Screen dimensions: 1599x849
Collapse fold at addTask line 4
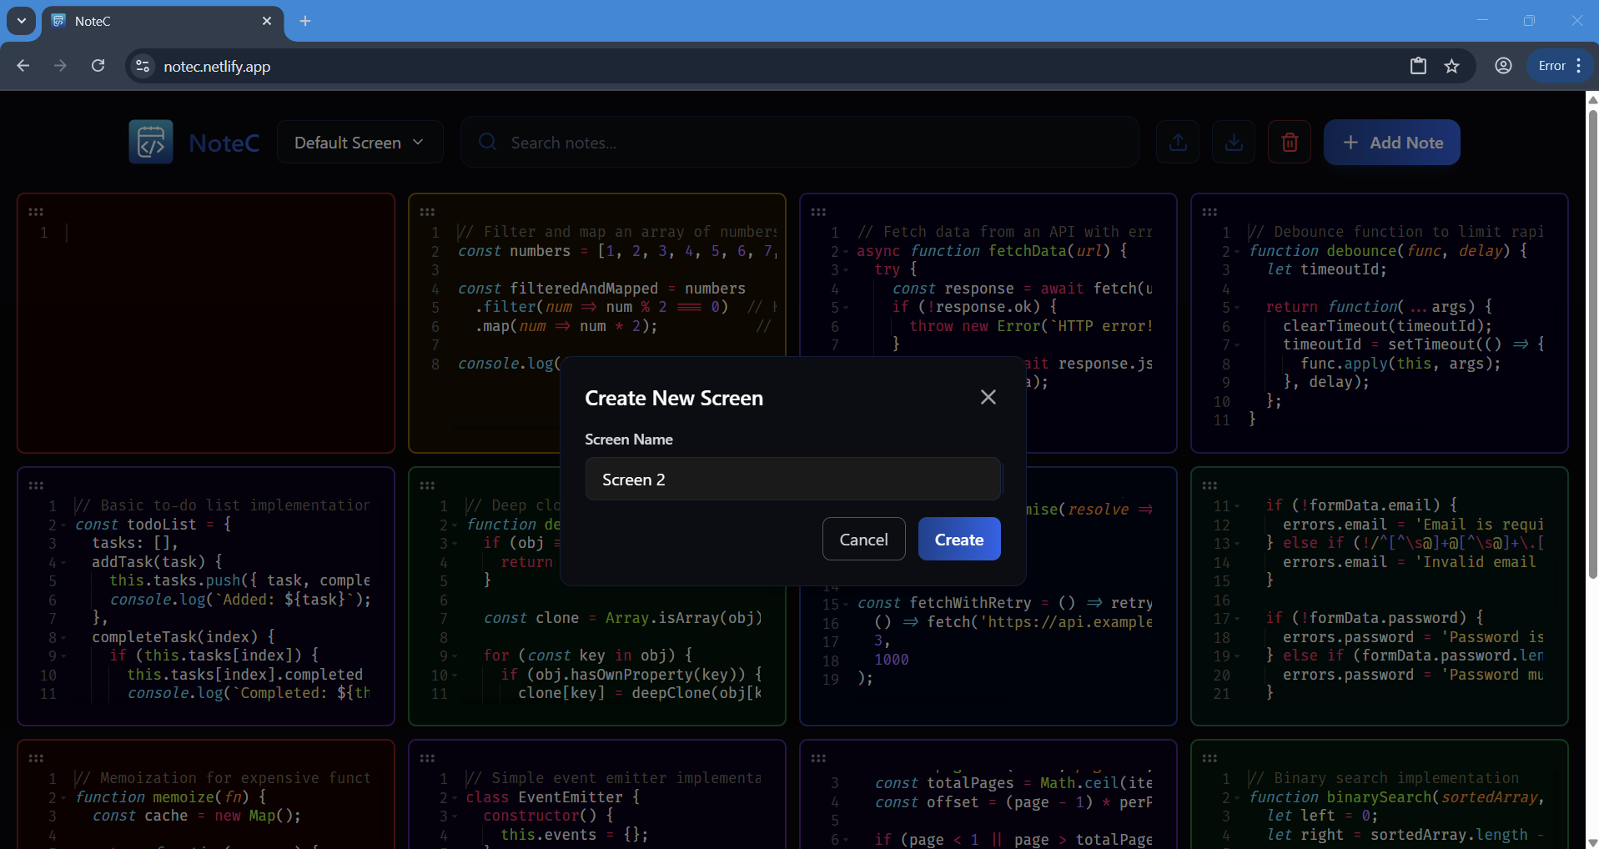pos(63,563)
